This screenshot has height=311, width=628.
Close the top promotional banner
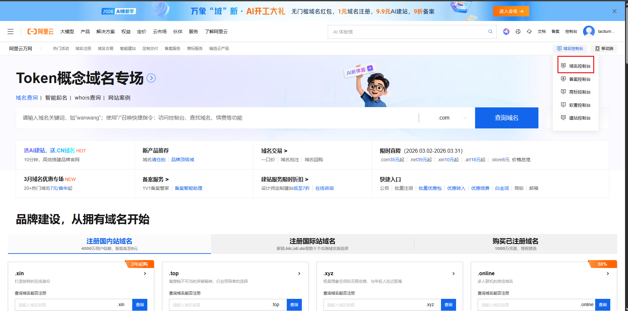[614, 11]
